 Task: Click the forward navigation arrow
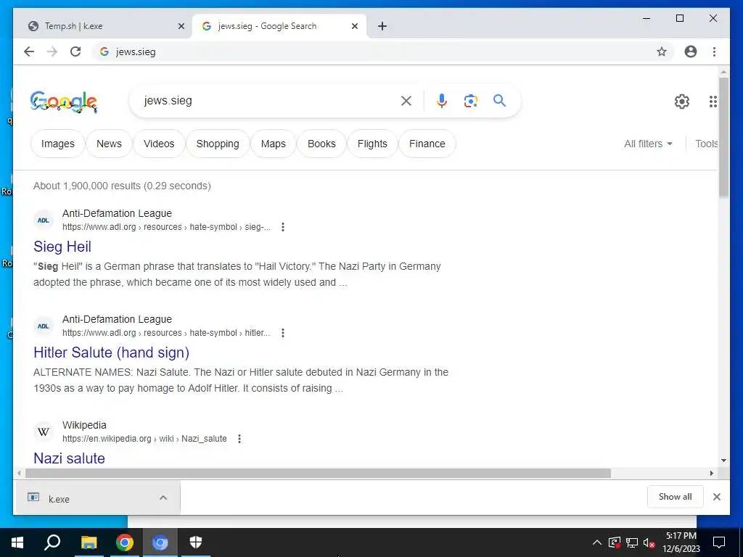pyautogui.click(x=52, y=51)
